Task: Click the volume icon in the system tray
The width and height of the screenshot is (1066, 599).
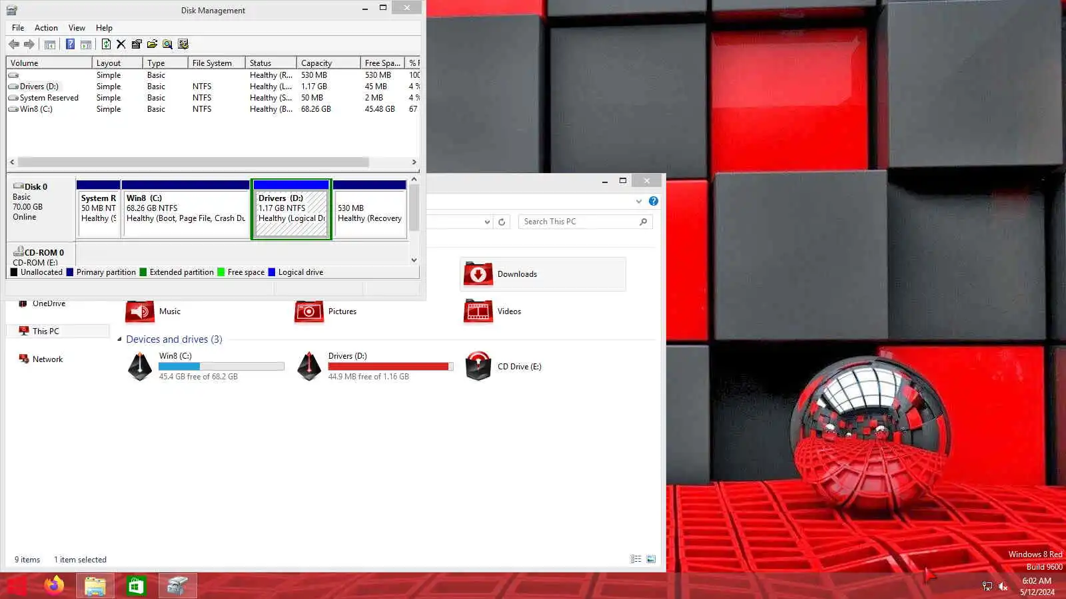Action: (1003, 586)
